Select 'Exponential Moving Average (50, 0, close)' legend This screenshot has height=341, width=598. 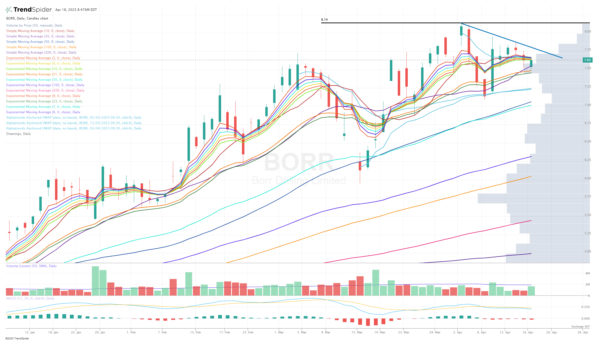[x=44, y=80]
